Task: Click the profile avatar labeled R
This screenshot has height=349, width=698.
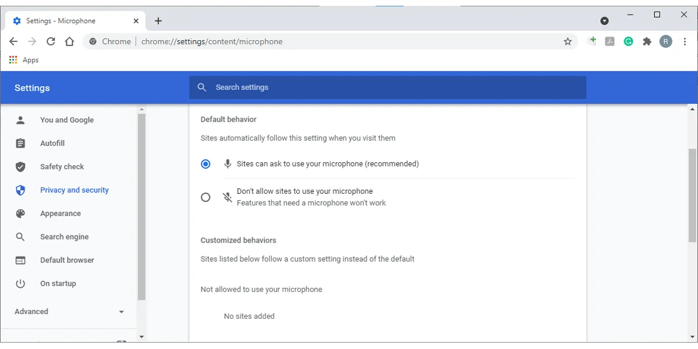Action: point(665,41)
